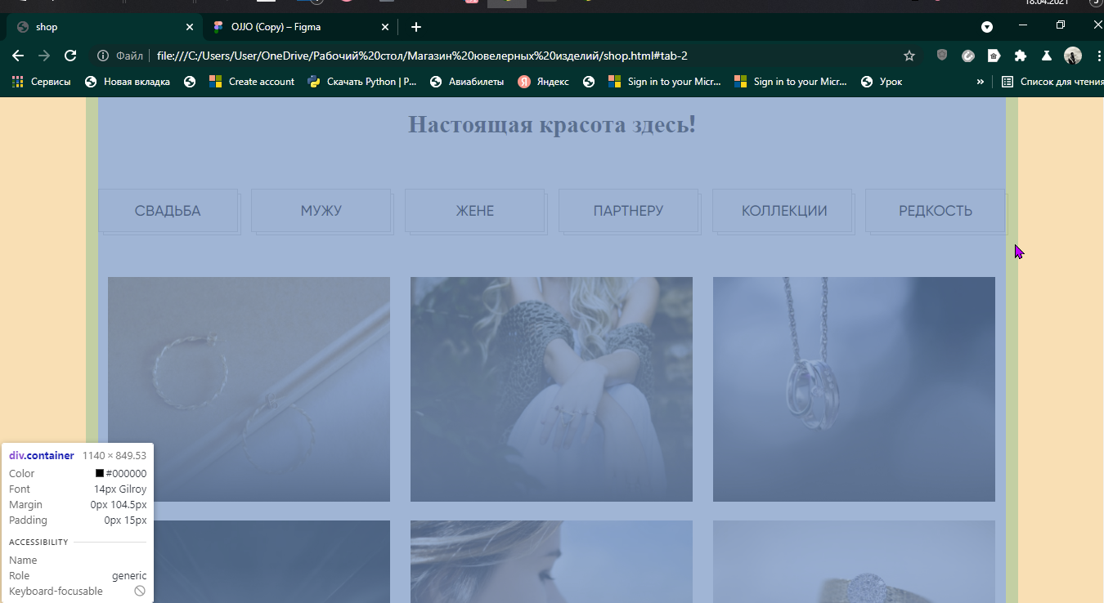
Task: Select the ПАРТНЕРУ category tab
Action: [x=628, y=211]
